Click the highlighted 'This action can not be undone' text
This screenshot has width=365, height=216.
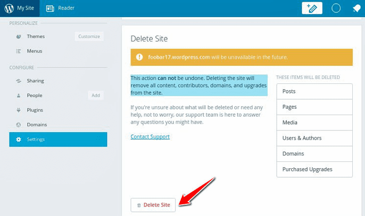coord(199,85)
